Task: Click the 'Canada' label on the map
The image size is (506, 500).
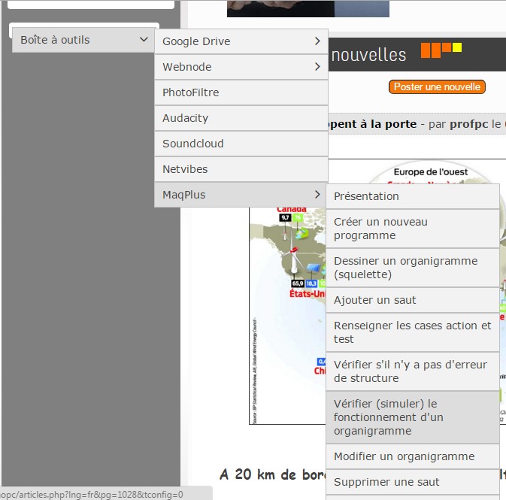Action: click(x=292, y=209)
